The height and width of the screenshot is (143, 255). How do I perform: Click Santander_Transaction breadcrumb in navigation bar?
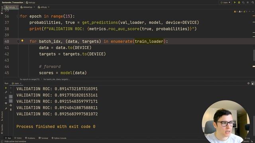click(x=12, y=2)
